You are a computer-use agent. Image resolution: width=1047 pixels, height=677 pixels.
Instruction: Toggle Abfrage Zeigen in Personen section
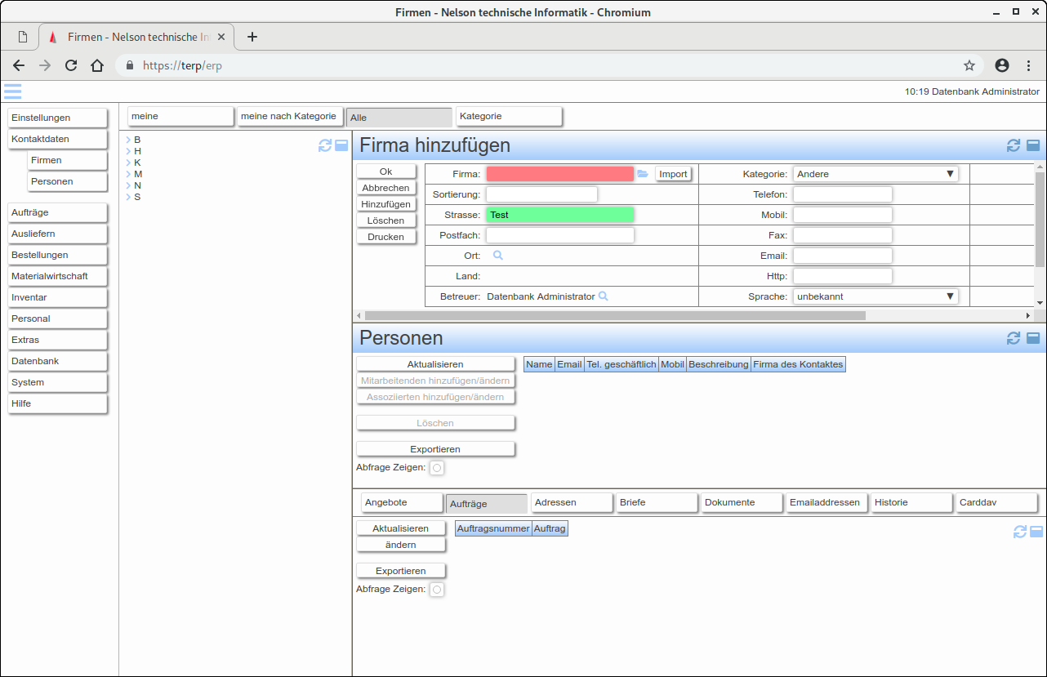pos(437,468)
